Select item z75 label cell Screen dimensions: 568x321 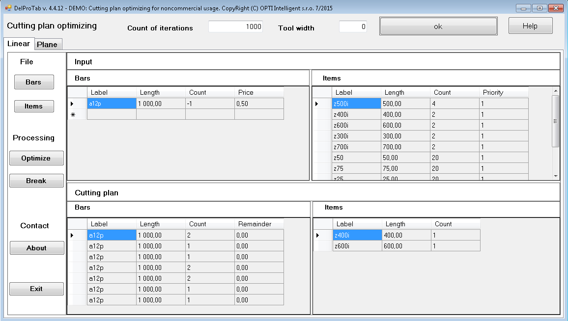pyautogui.click(x=356, y=169)
